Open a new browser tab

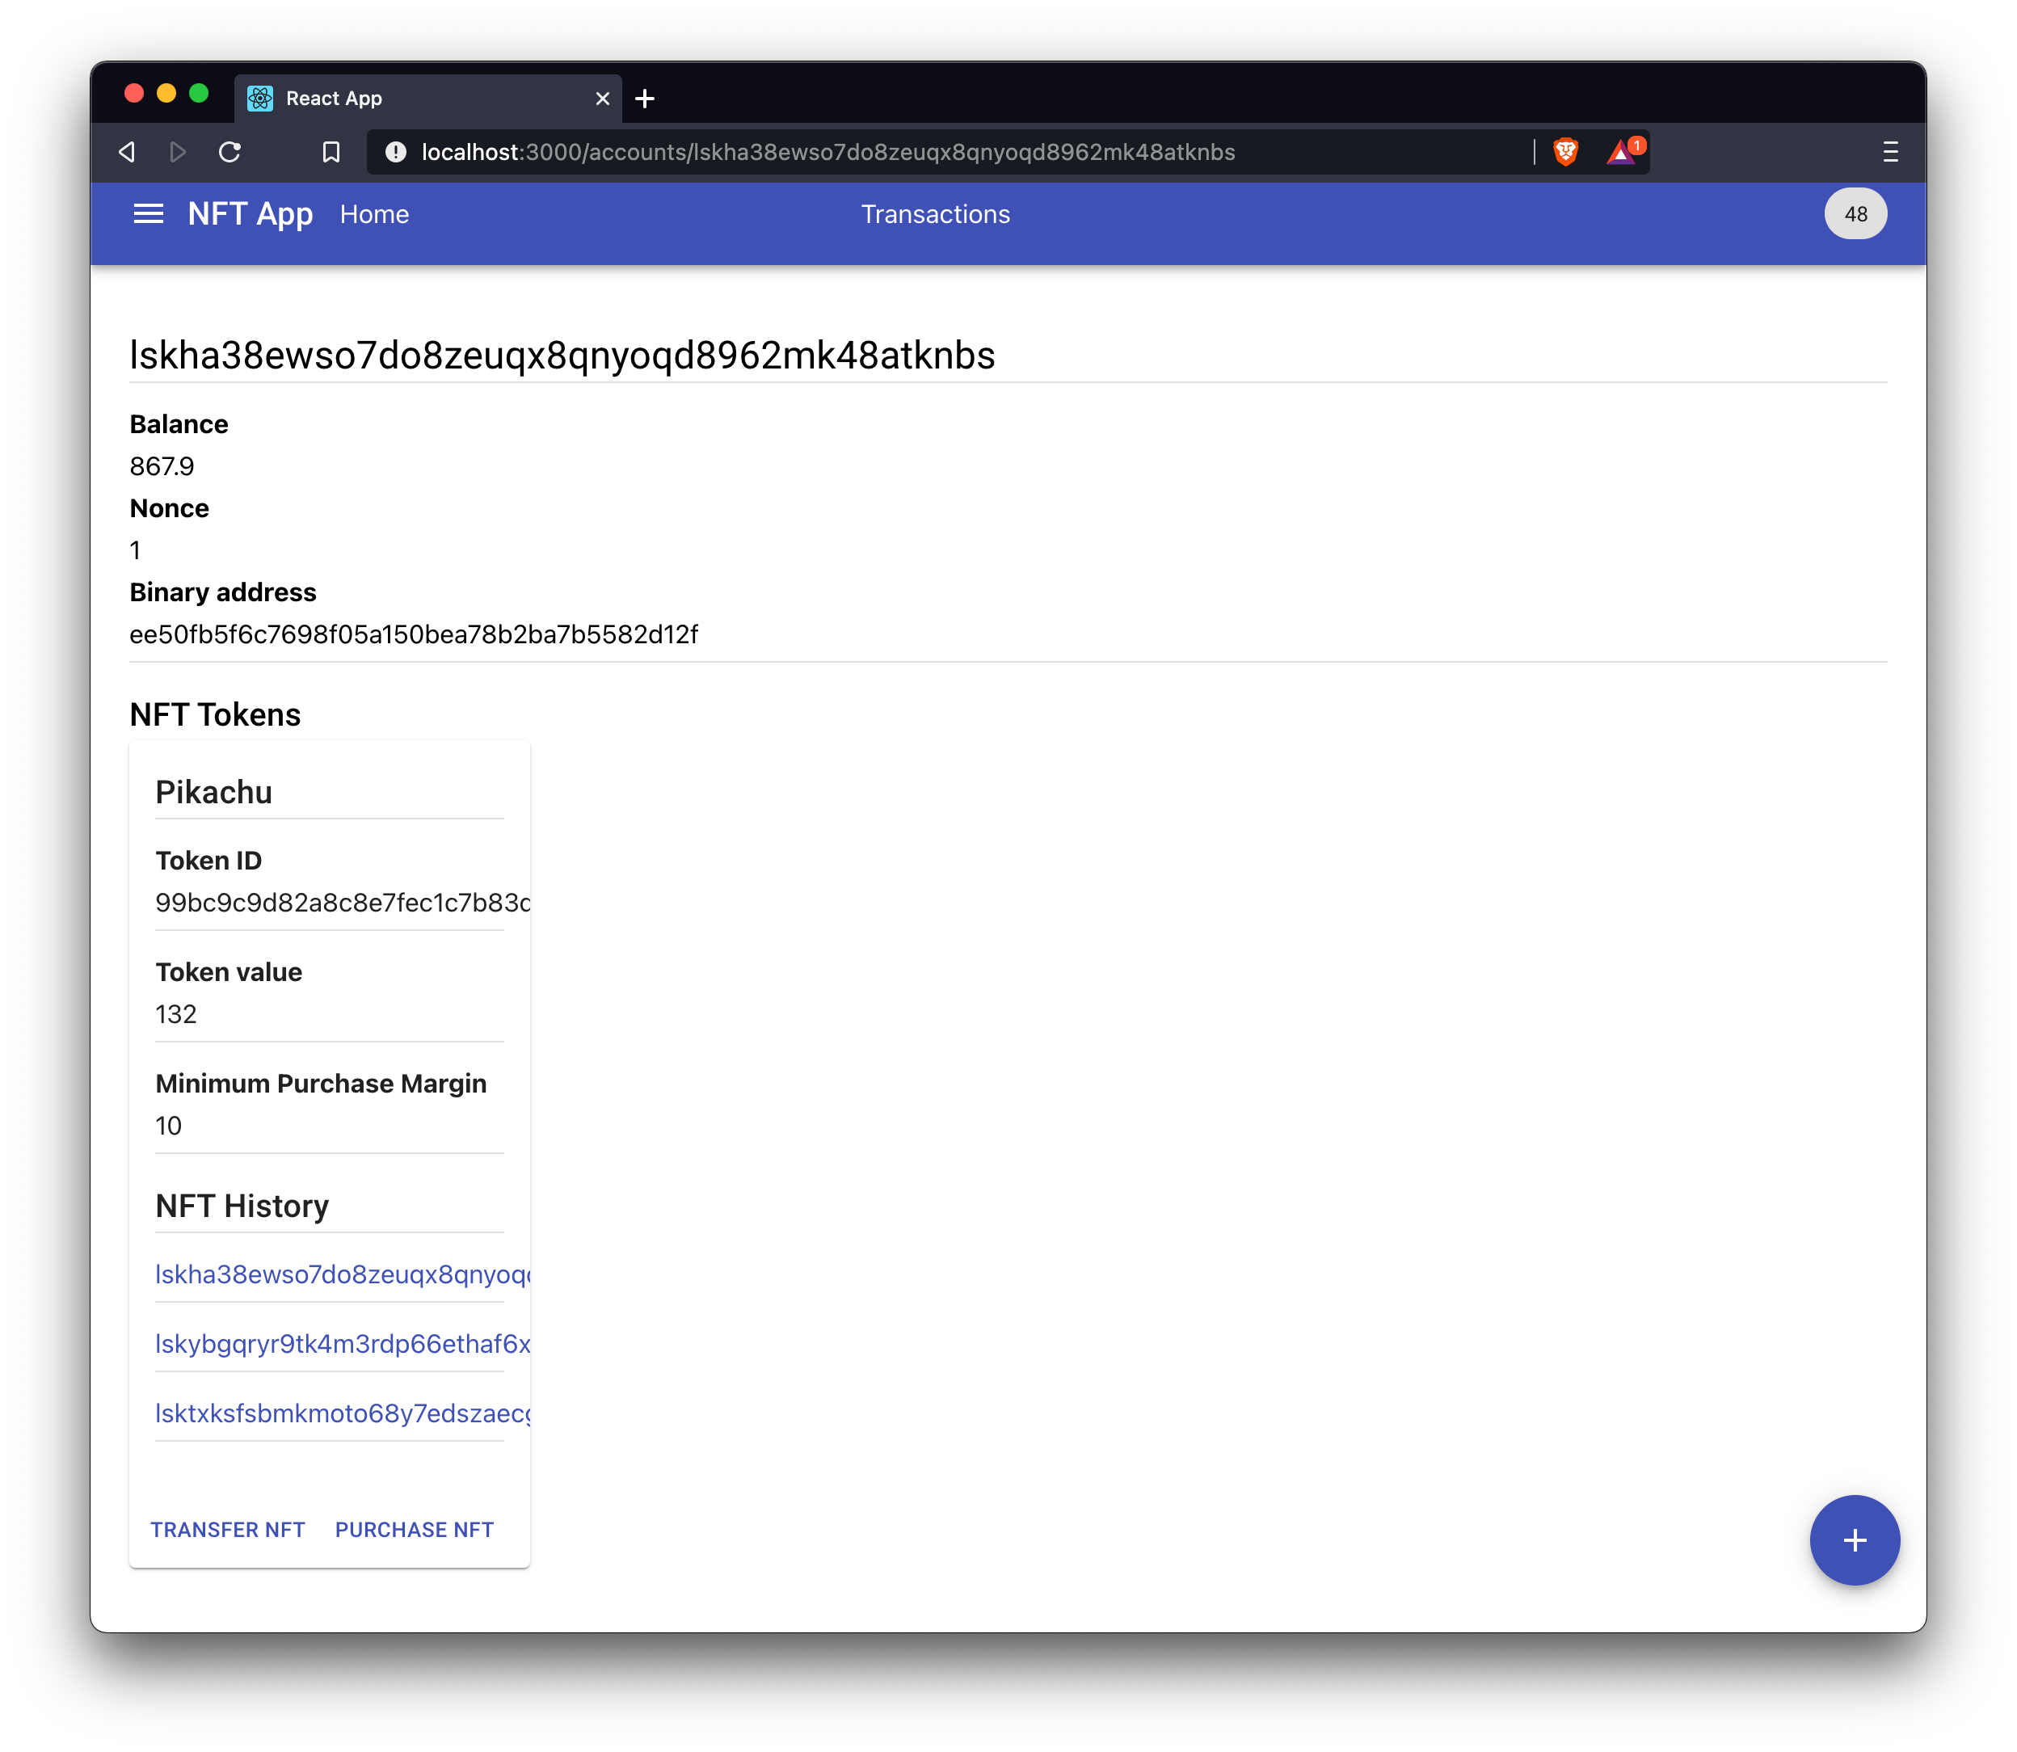644,99
